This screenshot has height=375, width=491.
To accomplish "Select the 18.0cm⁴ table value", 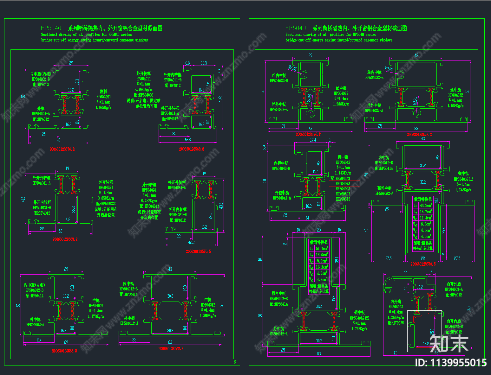I will click(322, 255).
